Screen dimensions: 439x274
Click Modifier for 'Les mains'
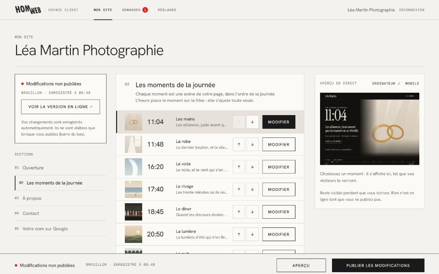click(278, 122)
